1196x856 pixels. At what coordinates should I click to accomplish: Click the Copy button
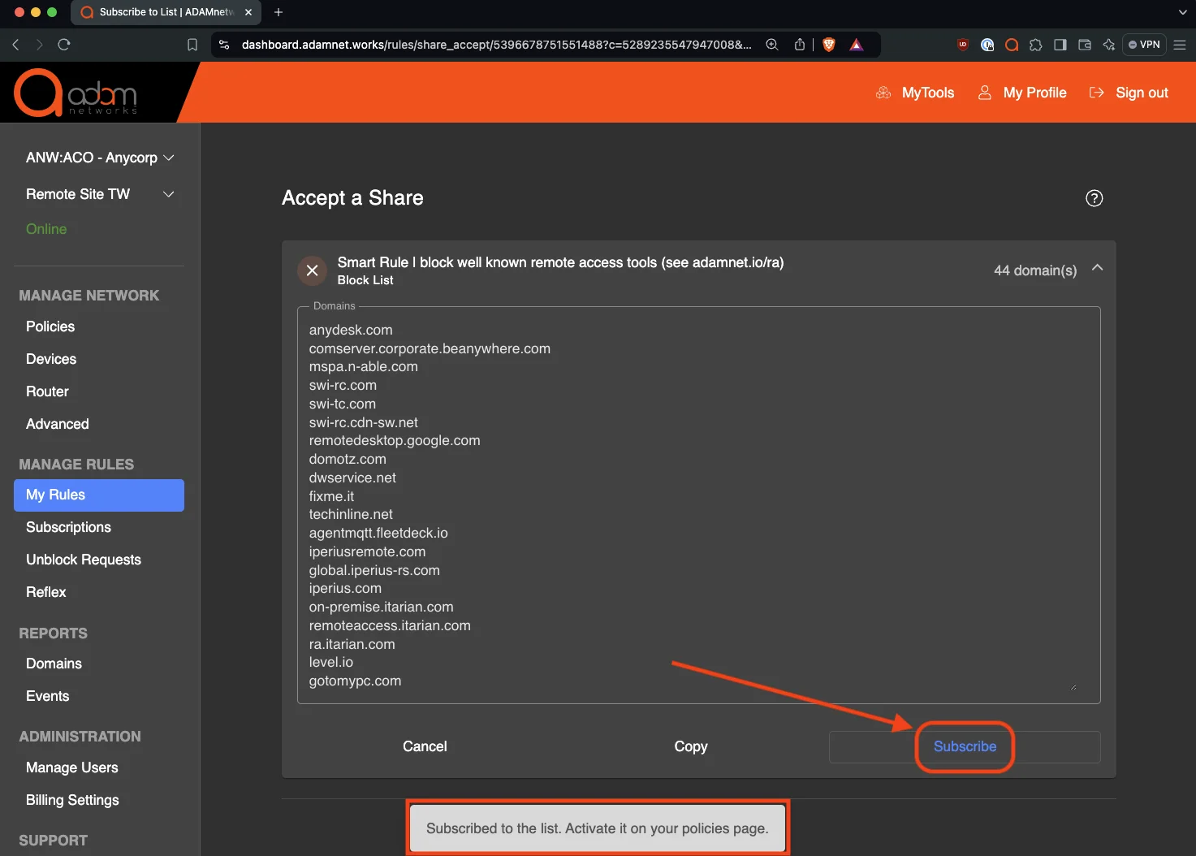click(691, 746)
